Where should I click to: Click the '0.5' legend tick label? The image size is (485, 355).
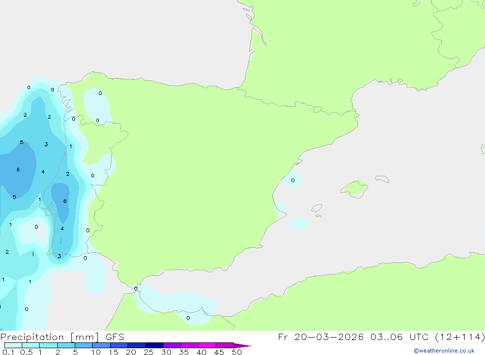[x=26, y=352]
